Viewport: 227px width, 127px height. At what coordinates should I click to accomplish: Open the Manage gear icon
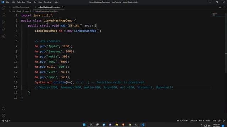tap(4, 115)
